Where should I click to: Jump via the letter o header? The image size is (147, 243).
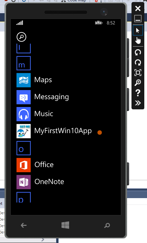coord(24,148)
